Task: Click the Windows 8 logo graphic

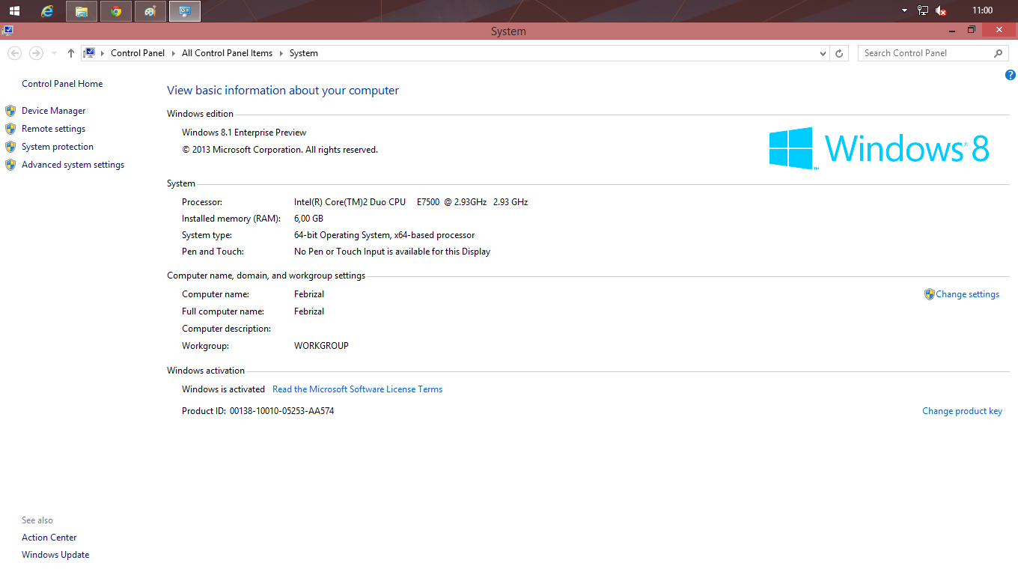Action: (x=880, y=148)
